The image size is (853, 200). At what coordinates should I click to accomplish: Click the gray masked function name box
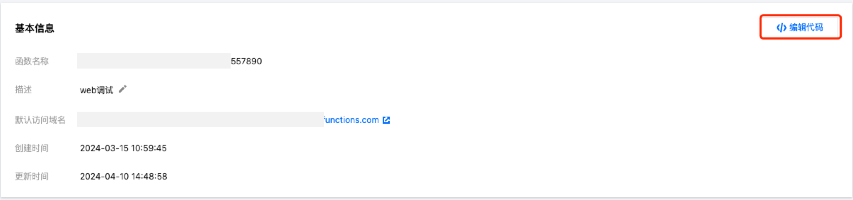[153, 61]
